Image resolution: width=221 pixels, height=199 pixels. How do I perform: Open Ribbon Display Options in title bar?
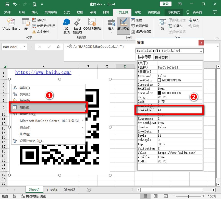(x=180, y=4)
